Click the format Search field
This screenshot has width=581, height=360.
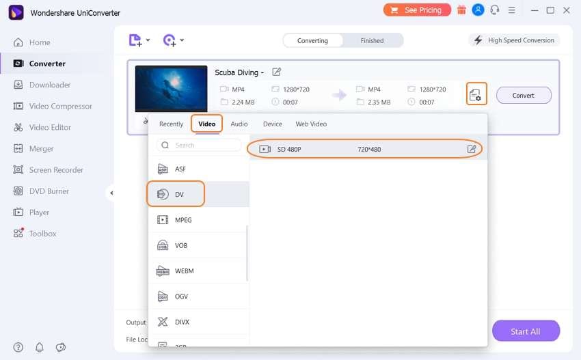(x=199, y=146)
